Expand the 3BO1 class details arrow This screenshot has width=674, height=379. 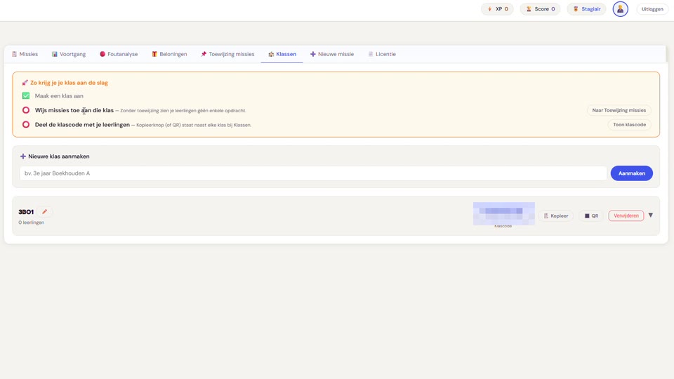(650, 215)
